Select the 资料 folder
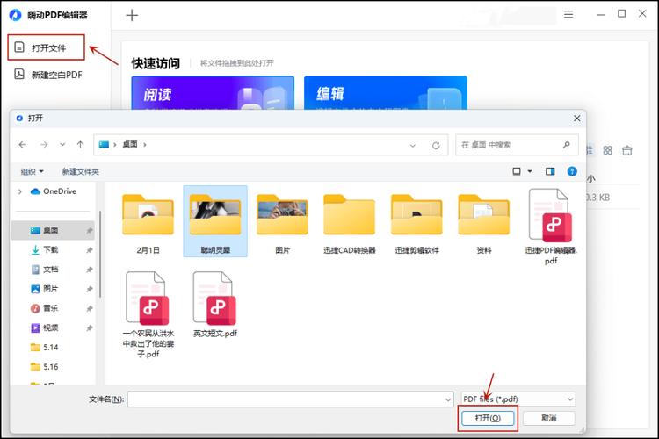The height and width of the screenshot is (439, 659). coord(484,224)
